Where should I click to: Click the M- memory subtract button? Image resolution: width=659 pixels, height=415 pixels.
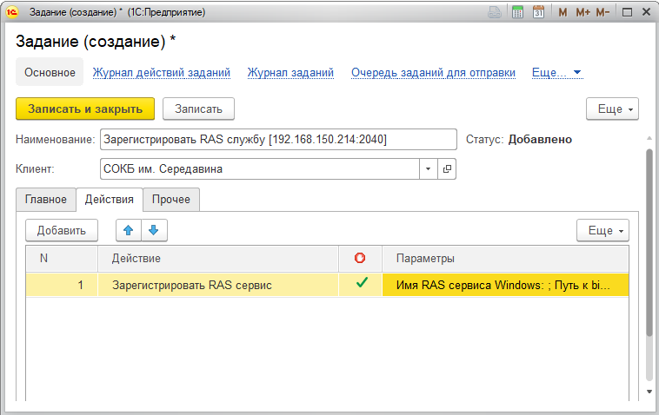pos(602,12)
